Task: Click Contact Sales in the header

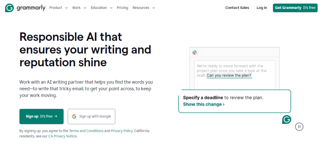Action: coord(237,8)
